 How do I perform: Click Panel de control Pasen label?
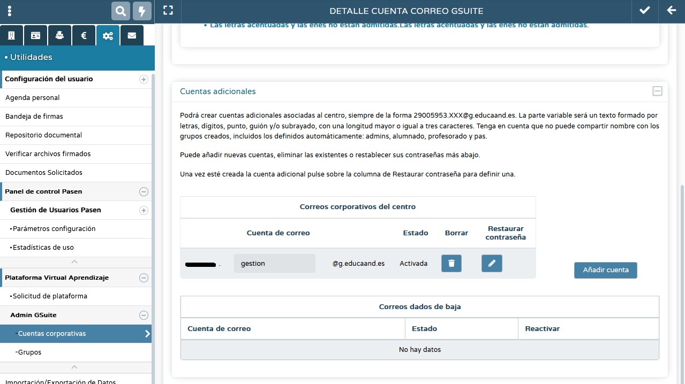(x=43, y=191)
